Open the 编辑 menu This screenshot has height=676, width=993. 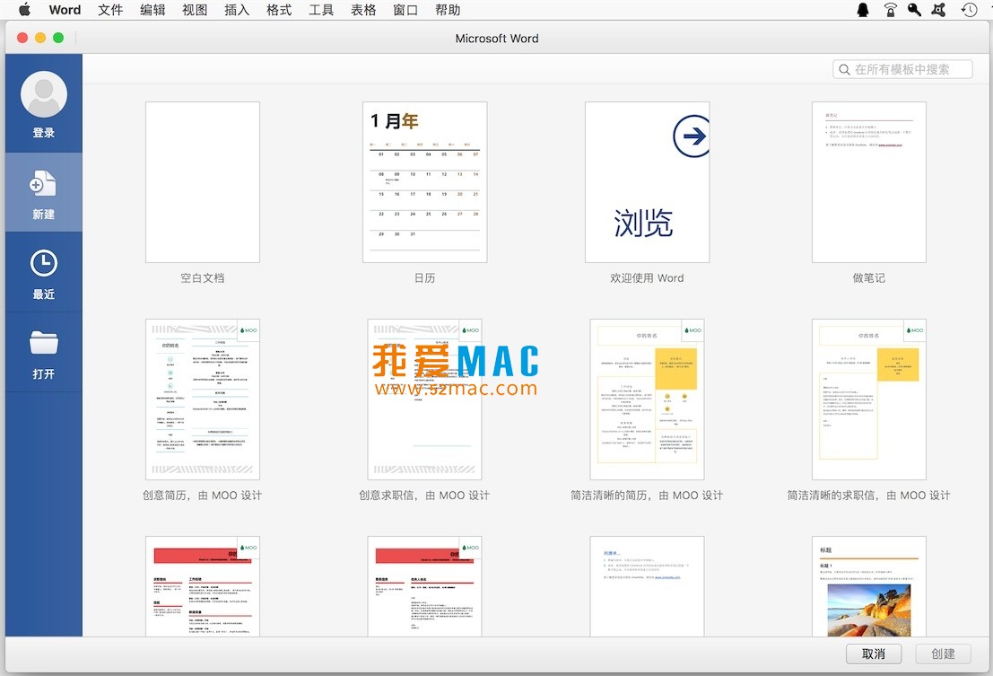pos(152,10)
